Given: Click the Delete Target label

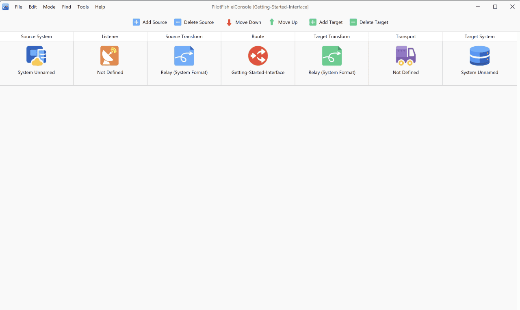Looking at the screenshot, I should coord(374,22).
